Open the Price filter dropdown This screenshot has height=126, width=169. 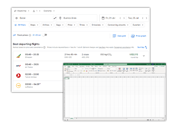tap(71, 25)
